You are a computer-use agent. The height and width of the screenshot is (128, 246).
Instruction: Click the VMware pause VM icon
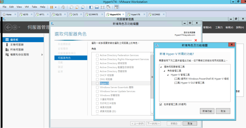[51, 7]
